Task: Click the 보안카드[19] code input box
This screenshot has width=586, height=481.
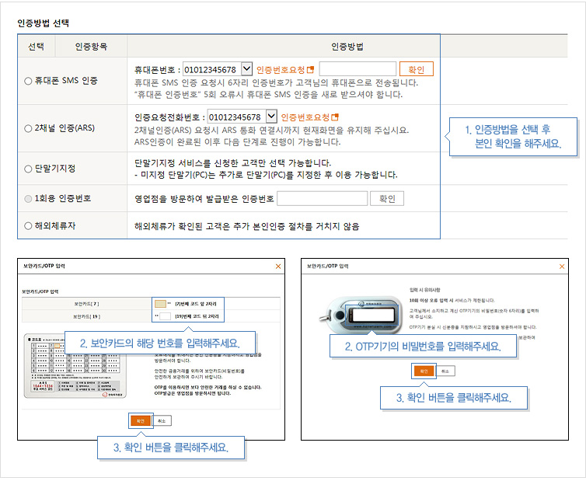Action: point(164,316)
